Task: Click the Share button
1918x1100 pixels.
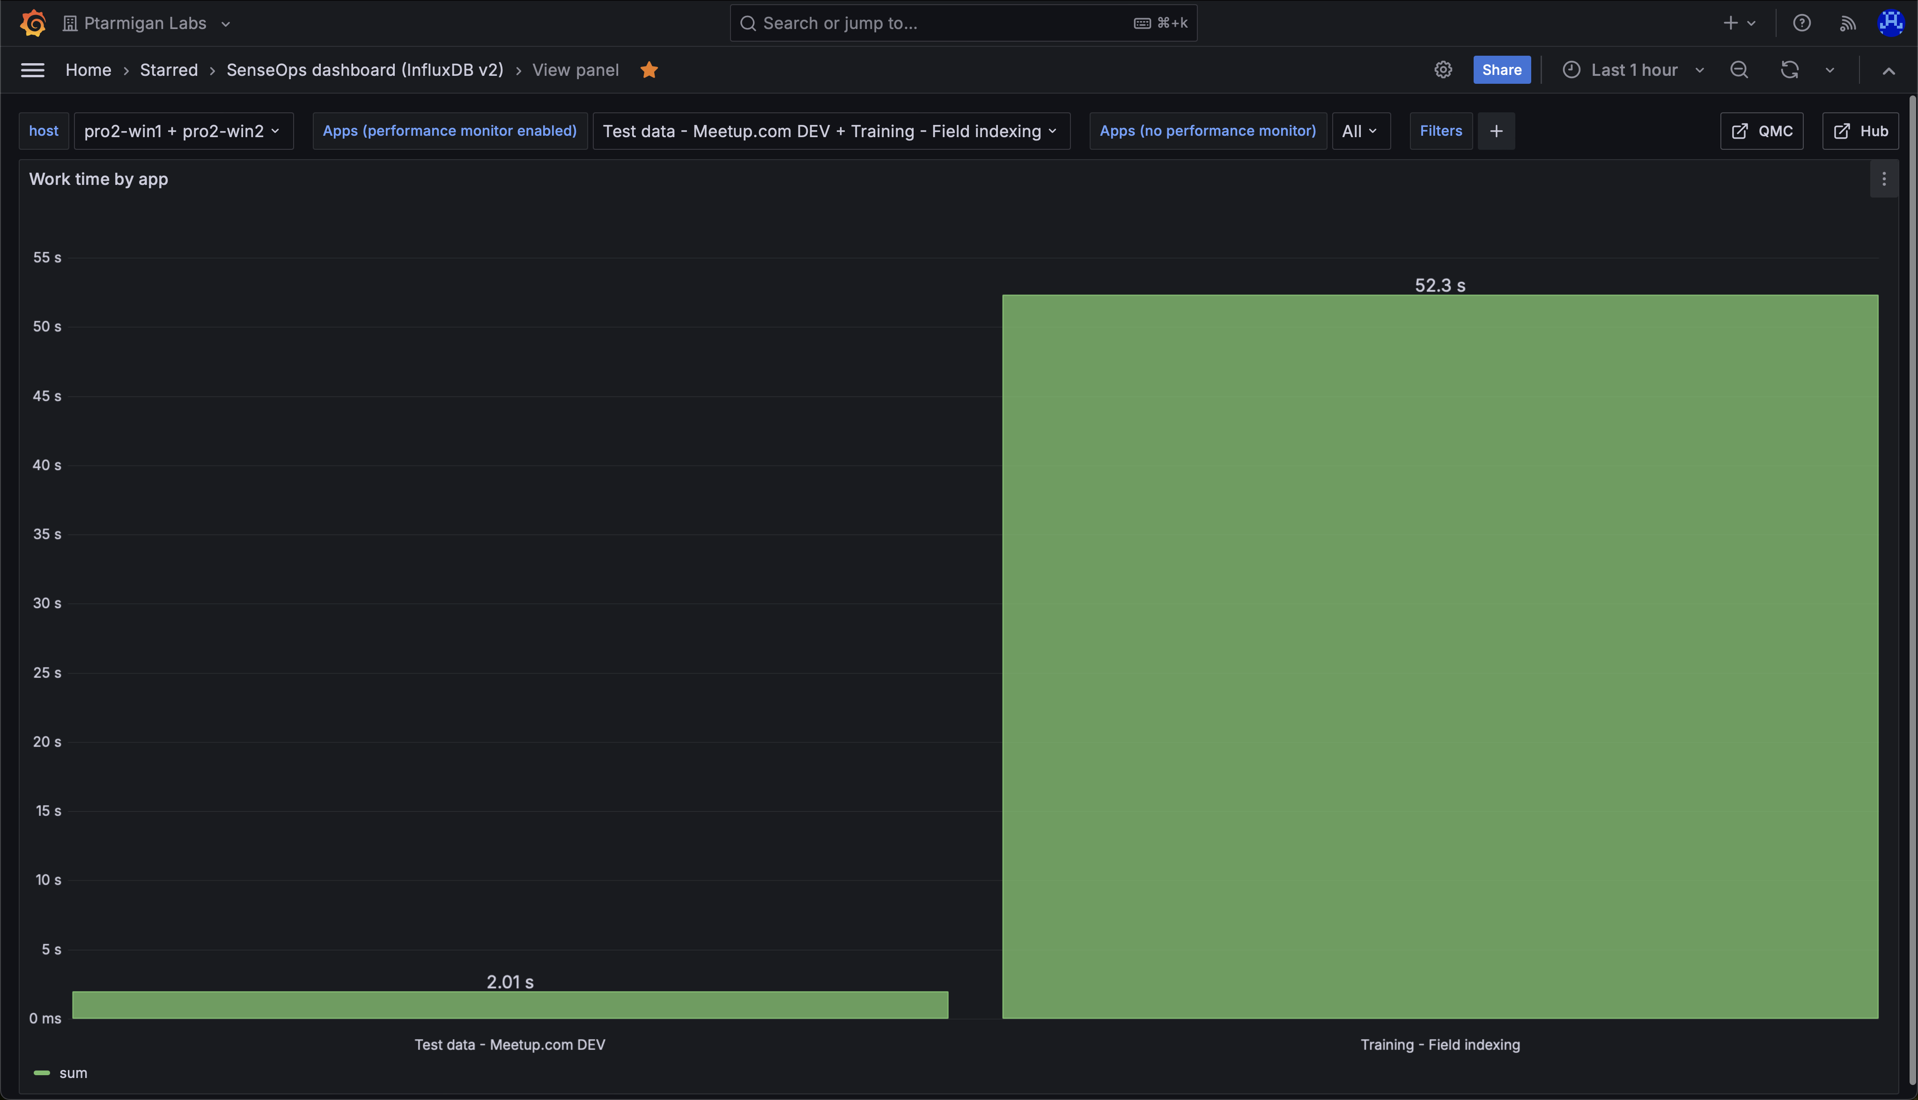Action: pos(1501,70)
